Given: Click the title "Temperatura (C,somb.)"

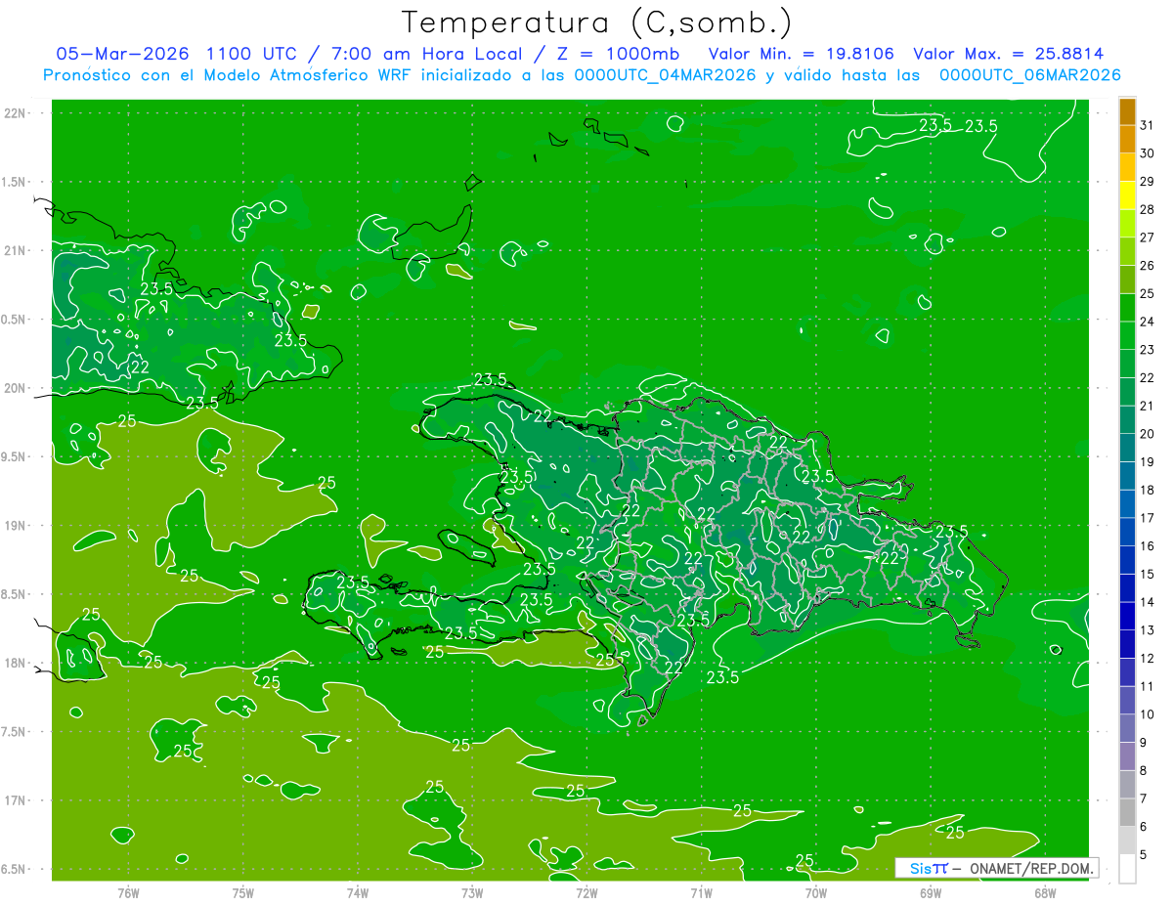Looking at the screenshot, I should click(x=597, y=22).
